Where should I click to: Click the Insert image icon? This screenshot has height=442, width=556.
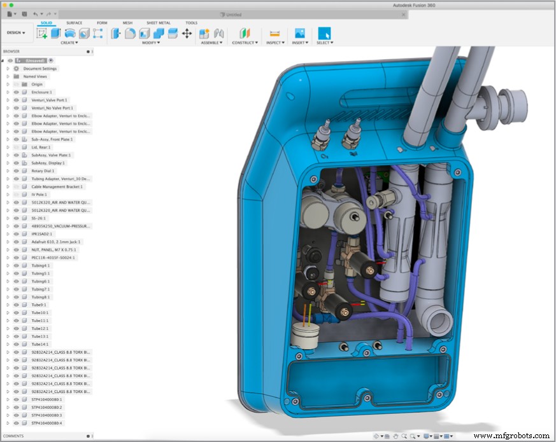click(x=299, y=33)
